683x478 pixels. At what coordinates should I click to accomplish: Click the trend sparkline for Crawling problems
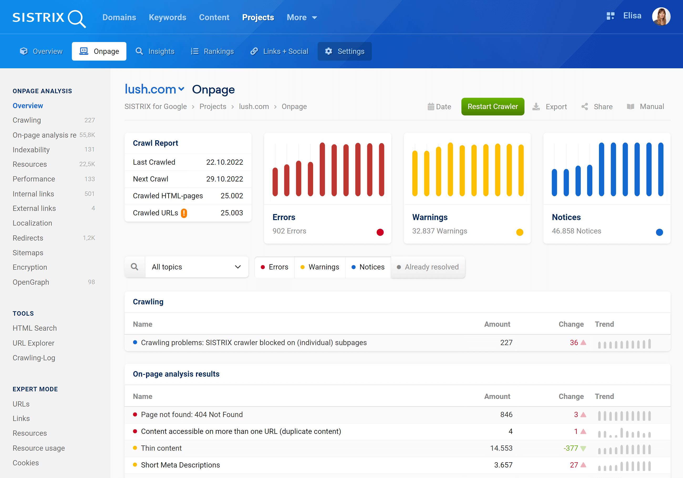tap(624, 344)
